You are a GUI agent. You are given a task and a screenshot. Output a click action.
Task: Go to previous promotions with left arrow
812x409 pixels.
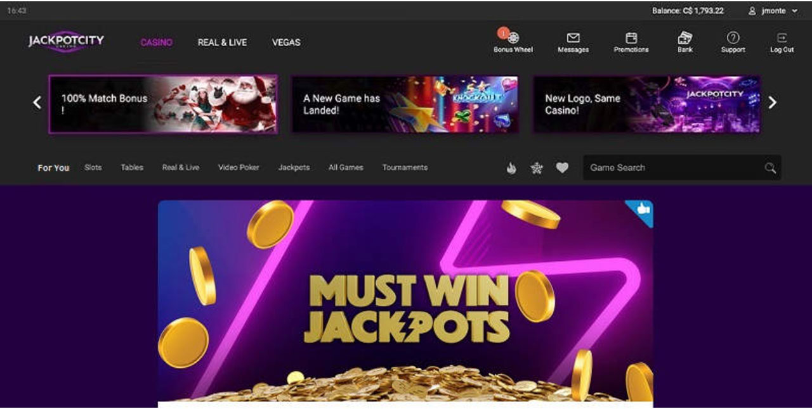37,103
